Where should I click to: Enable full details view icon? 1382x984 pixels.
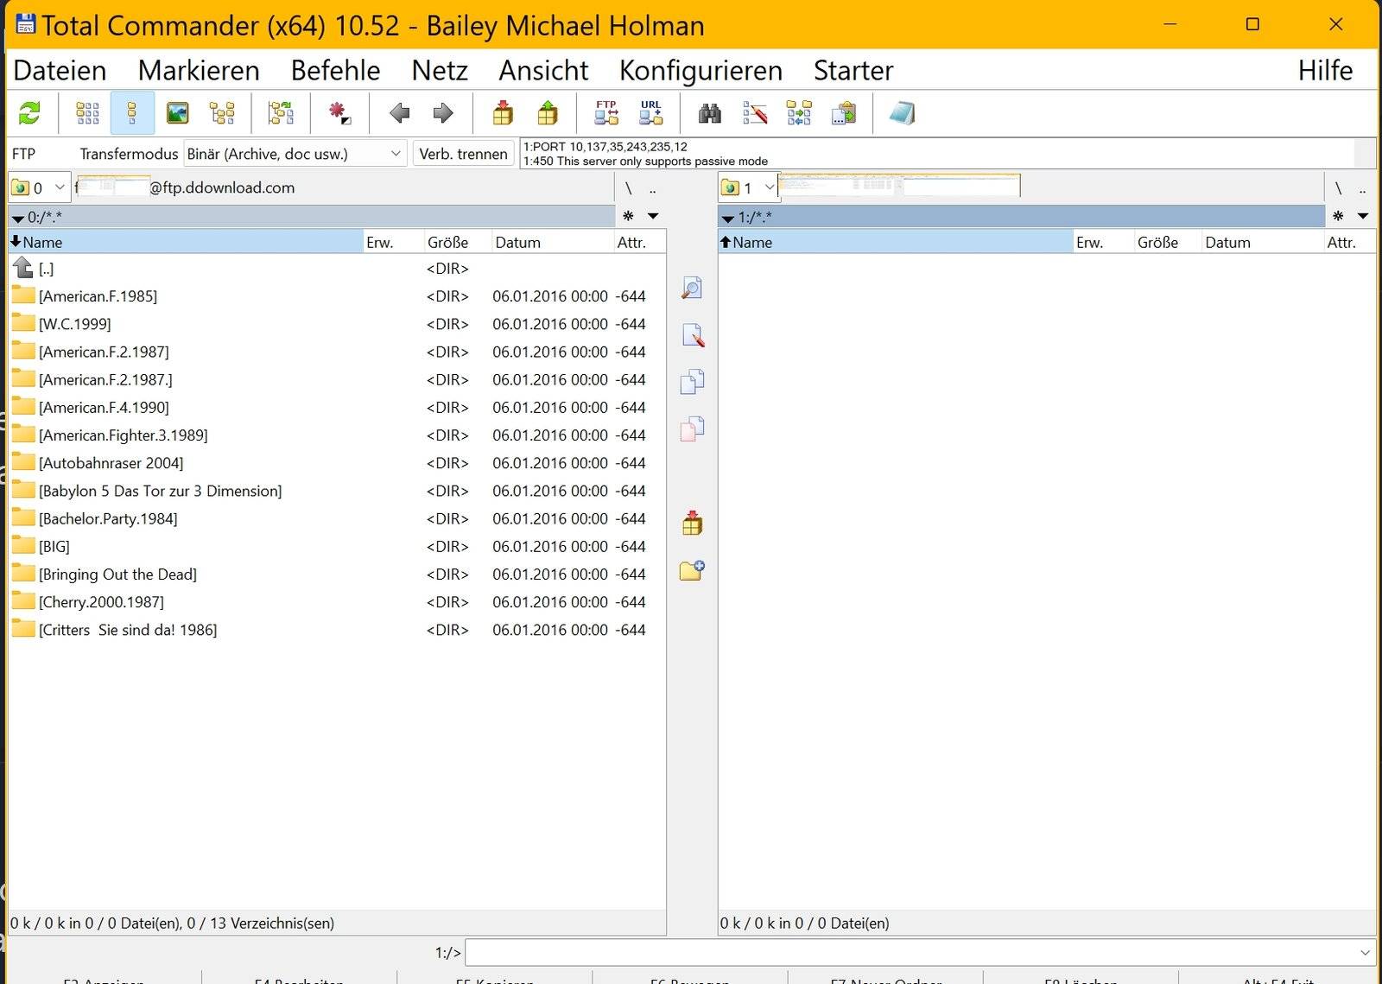[132, 113]
